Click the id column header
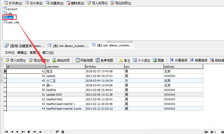Screen dimensions: 224x134 coord(26,67)
